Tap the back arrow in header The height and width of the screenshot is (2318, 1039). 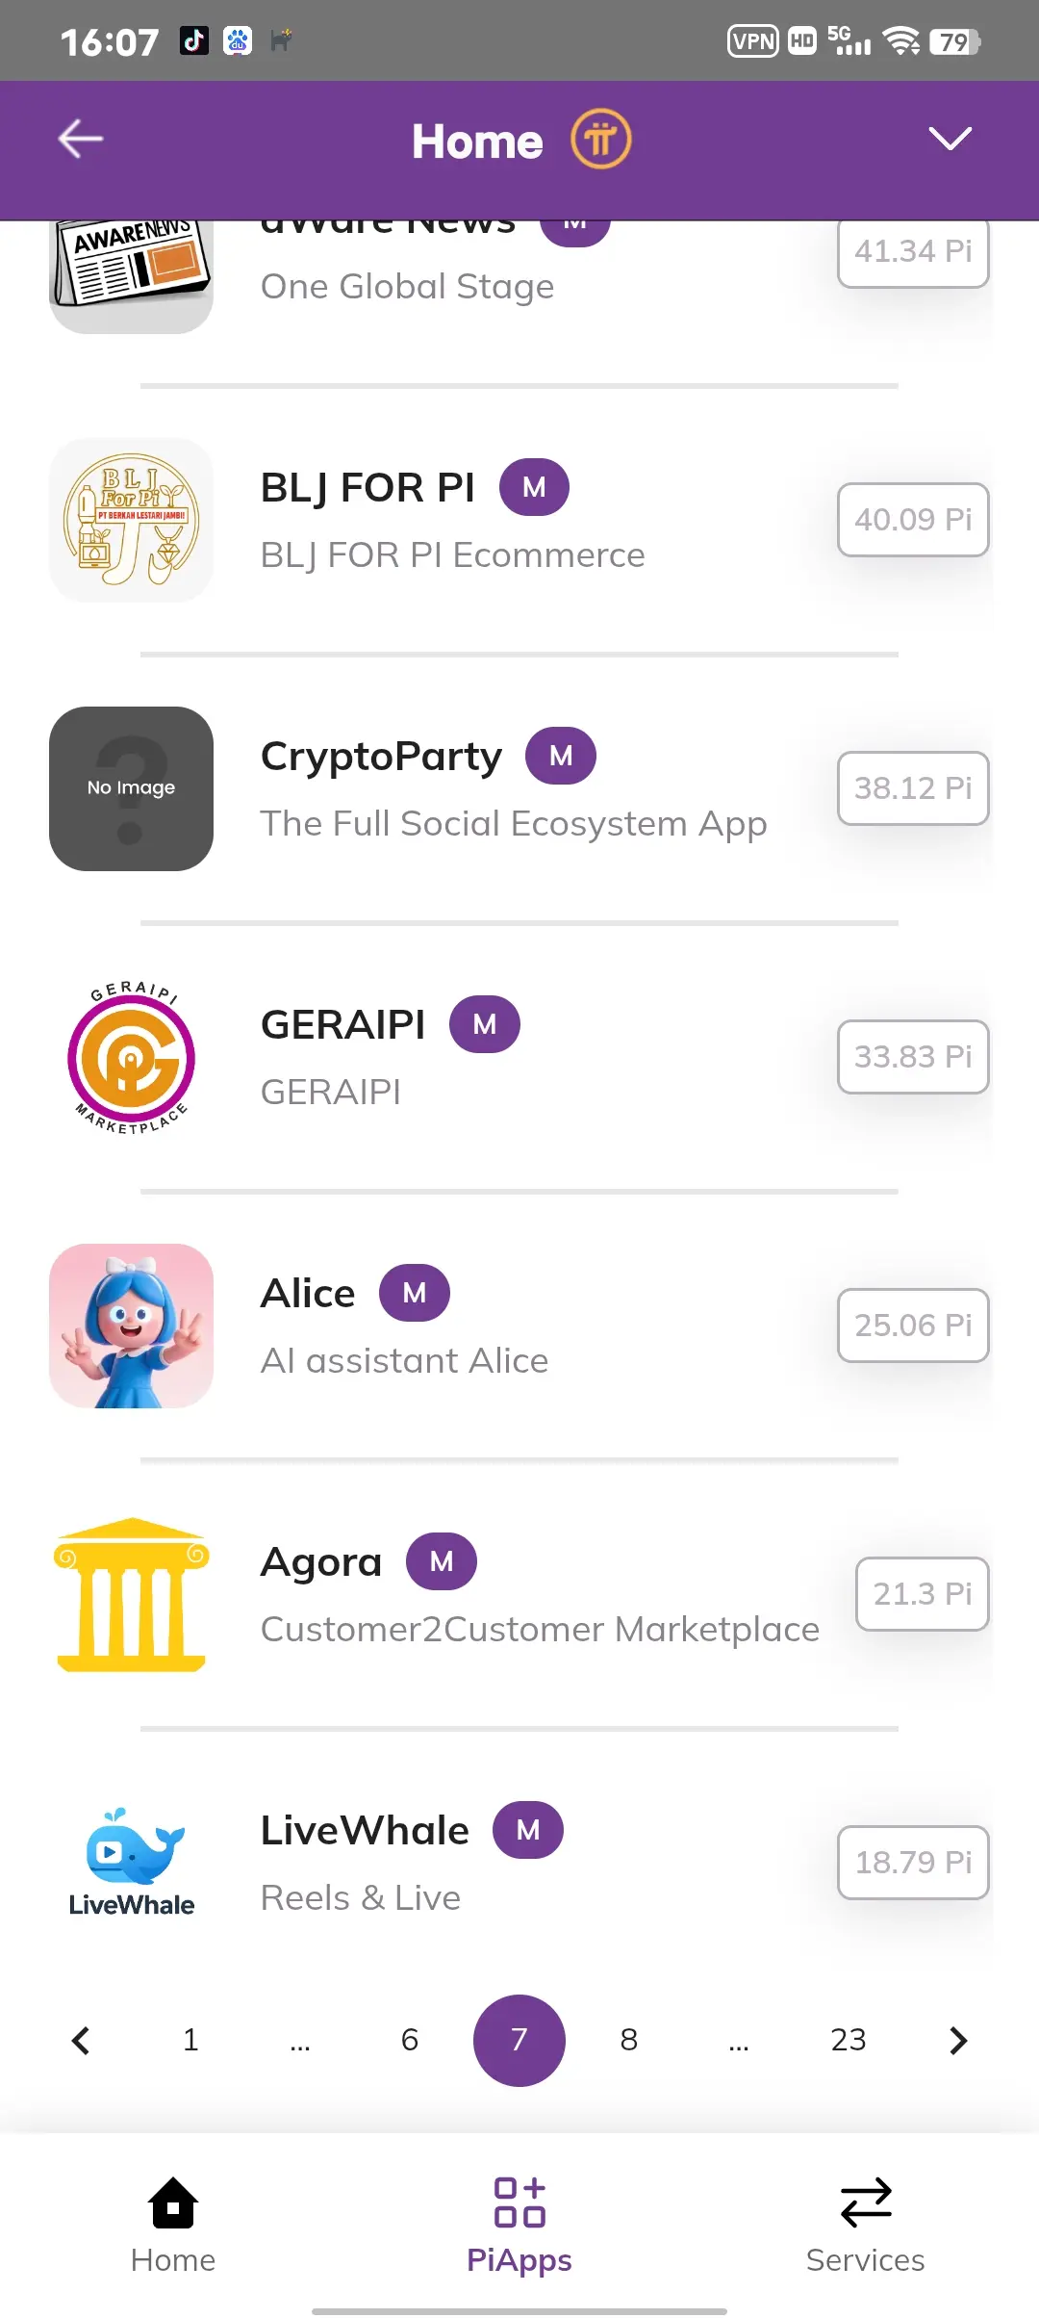81,140
